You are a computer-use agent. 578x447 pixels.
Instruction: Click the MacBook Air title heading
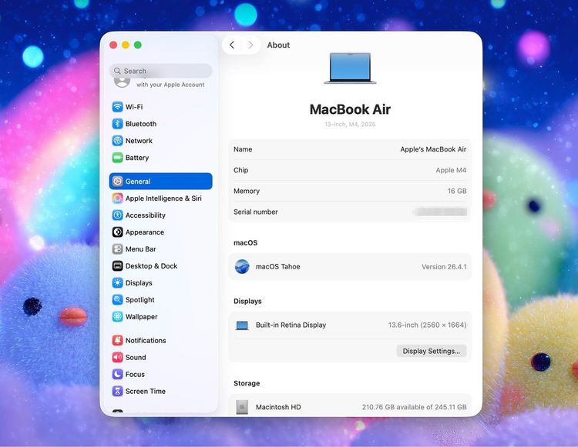click(x=350, y=109)
